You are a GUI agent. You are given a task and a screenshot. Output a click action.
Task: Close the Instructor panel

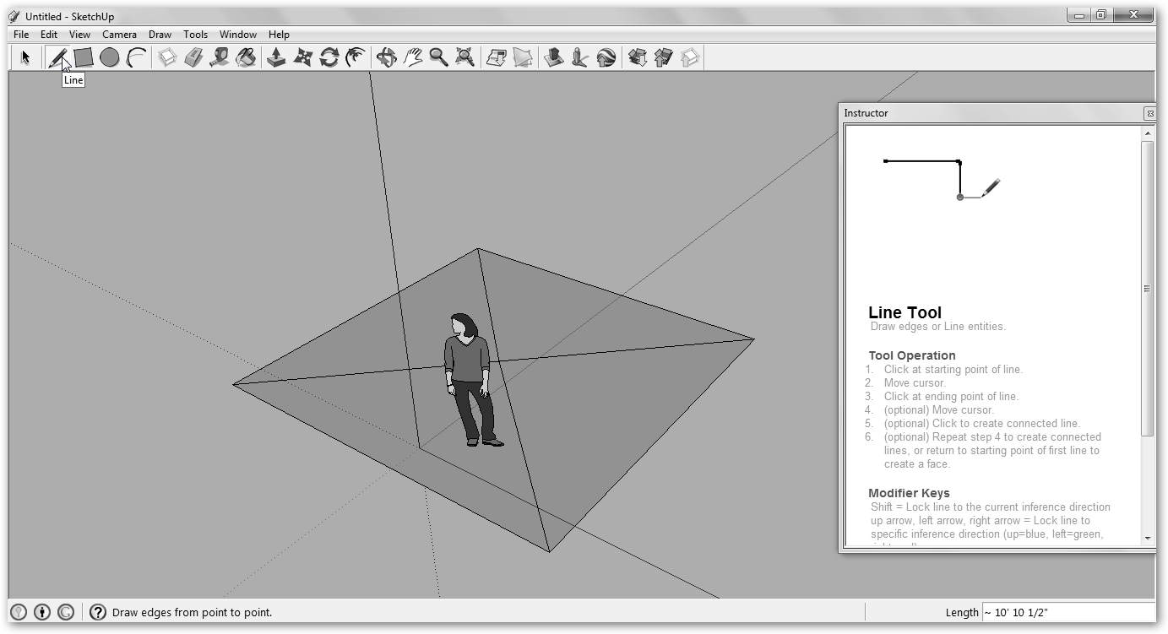pyautogui.click(x=1149, y=113)
